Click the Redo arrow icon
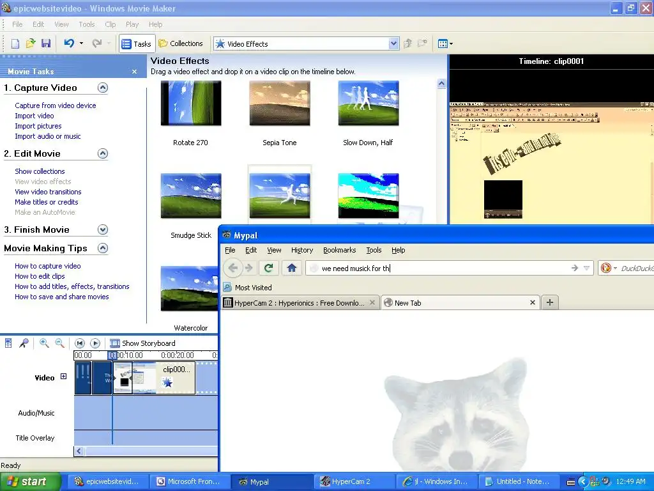The height and width of the screenshot is (491, 654). tap(97, 43)
